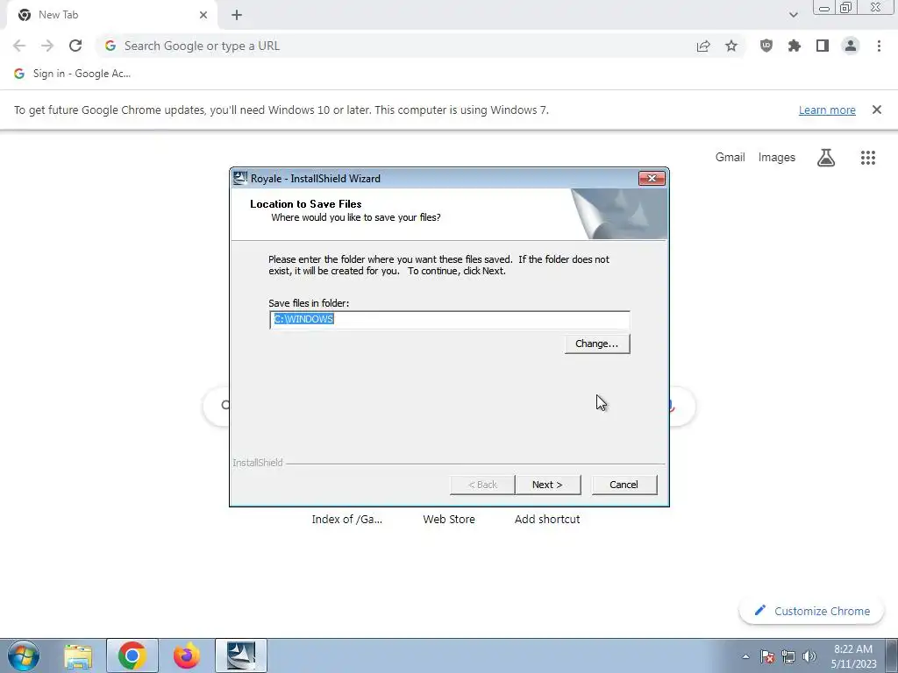898x673 pixels.
Task: Open the Chrome profile avatar
Action: point(851,46)
